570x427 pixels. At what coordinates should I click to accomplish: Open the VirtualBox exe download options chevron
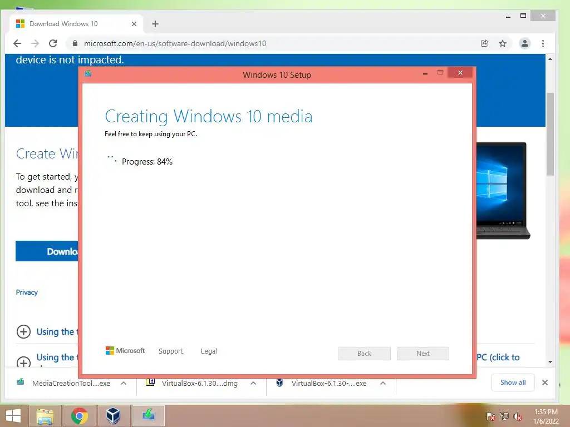click(383, 383)
